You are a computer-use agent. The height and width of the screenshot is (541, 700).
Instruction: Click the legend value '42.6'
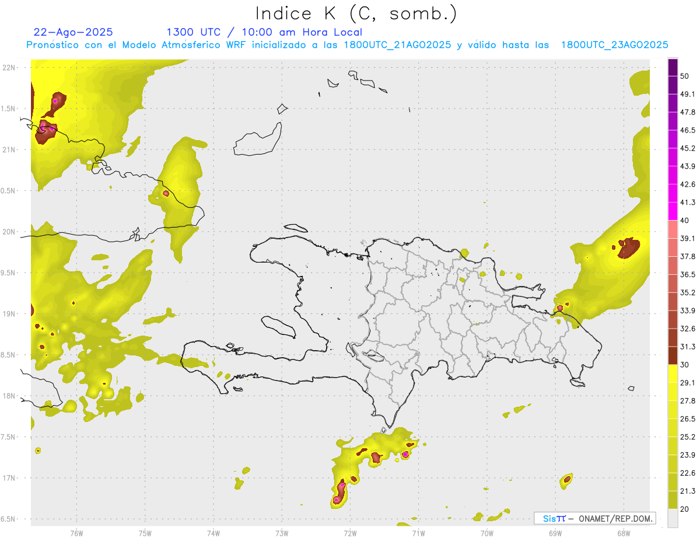pyautogui.click(x=688, y=184)
